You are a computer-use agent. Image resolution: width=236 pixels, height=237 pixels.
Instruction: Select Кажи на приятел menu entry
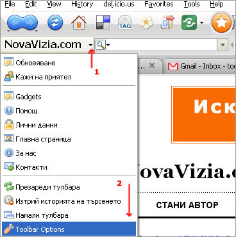pyautogui.click(x=69, y=77)
